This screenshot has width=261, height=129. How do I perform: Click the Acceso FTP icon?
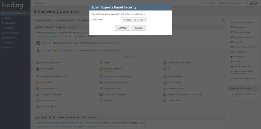tap(101, 63)
